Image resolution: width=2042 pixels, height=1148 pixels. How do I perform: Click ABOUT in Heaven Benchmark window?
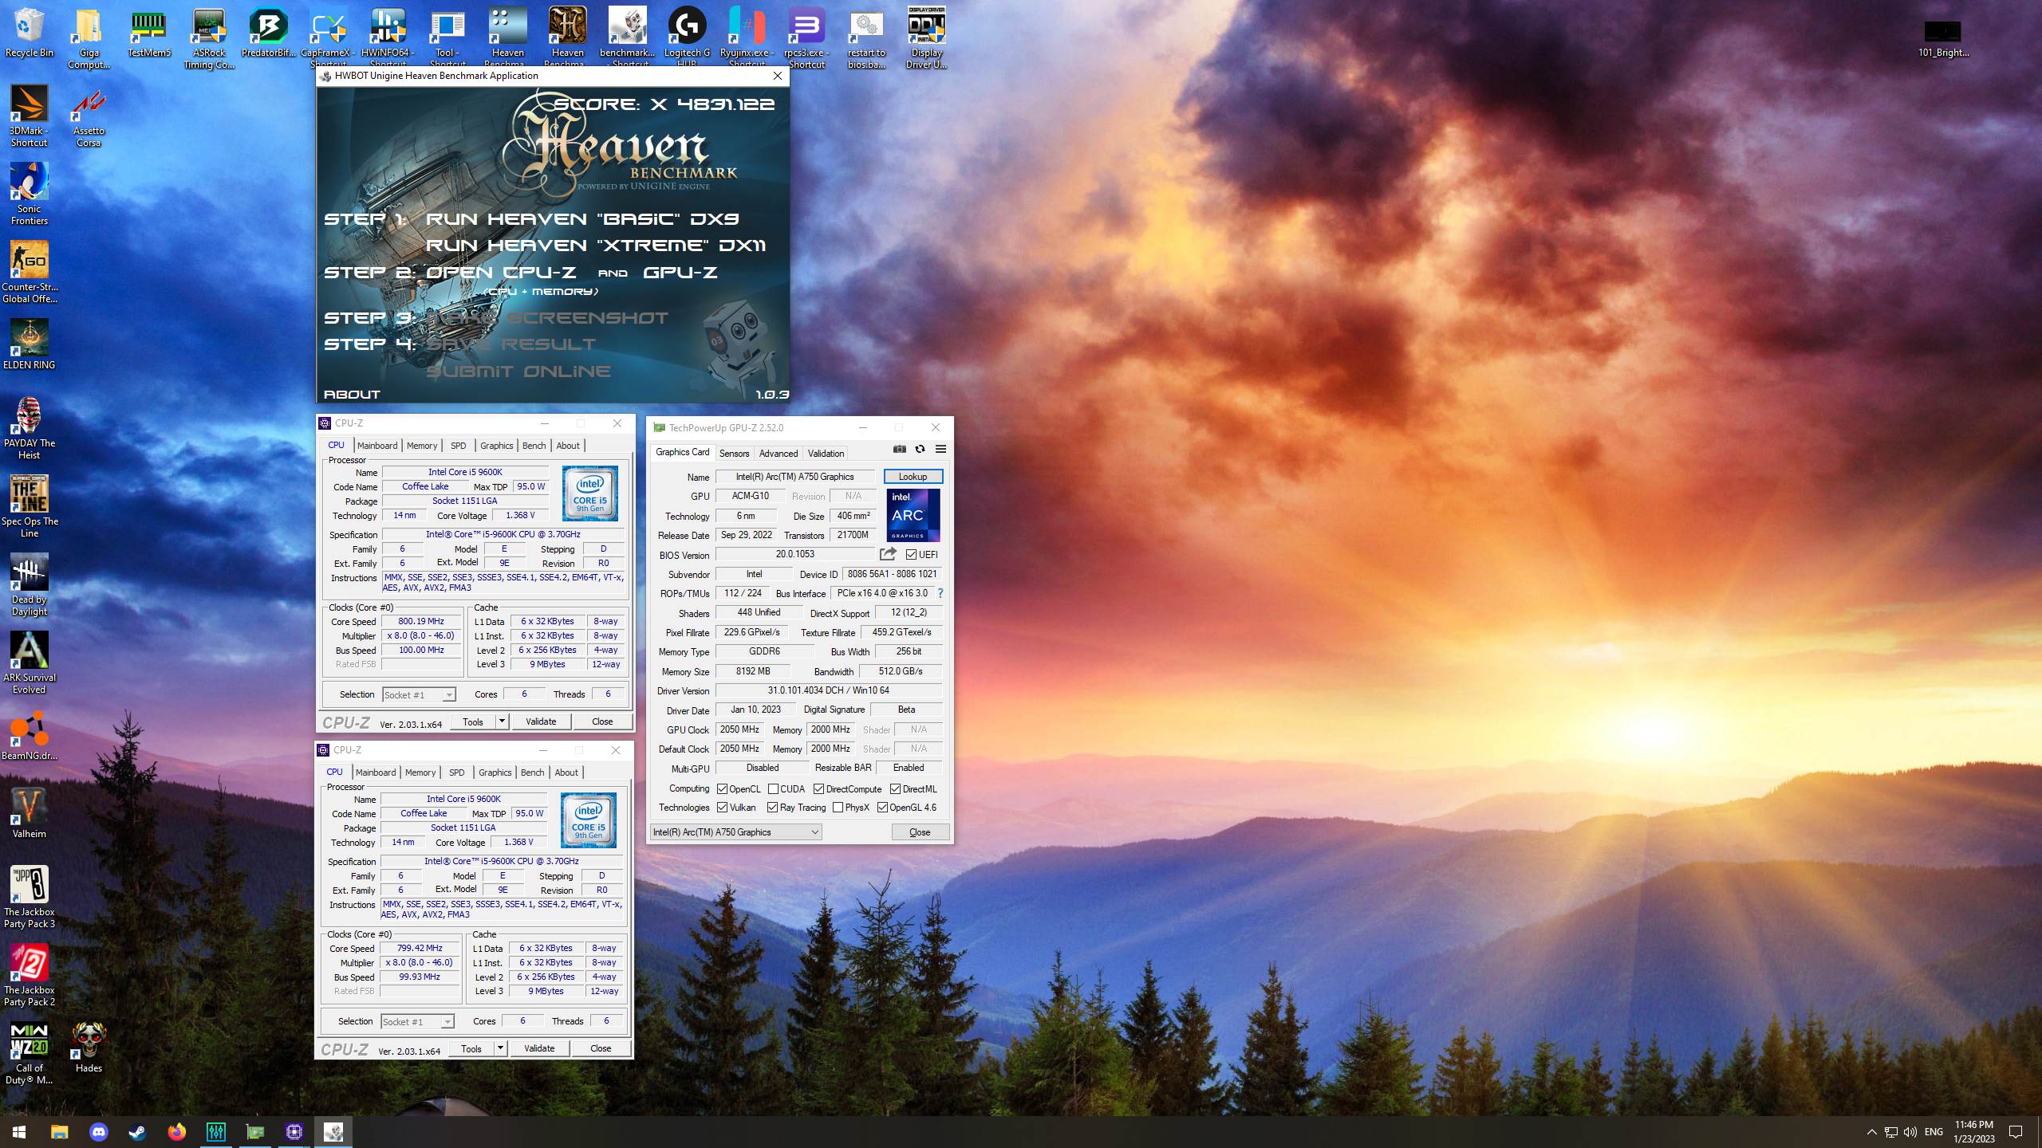tap(352, 394)
